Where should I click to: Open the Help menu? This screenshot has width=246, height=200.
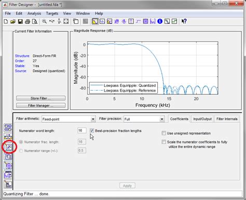click(x=99, y=13)
